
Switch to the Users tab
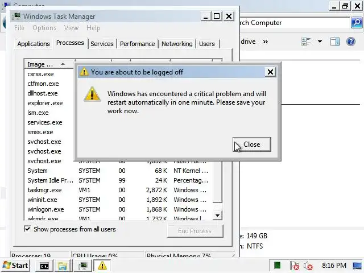[x=207, y=44]
